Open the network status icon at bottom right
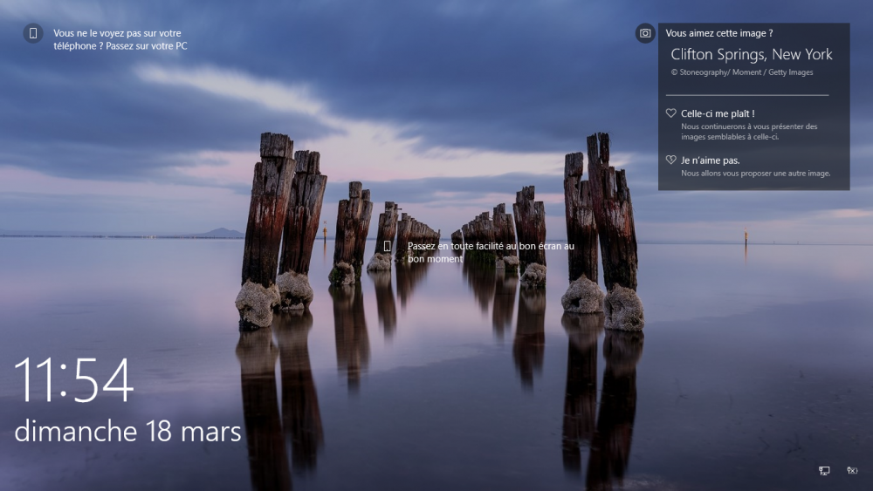Screen dimensions: 873x491 pos(824,471)
